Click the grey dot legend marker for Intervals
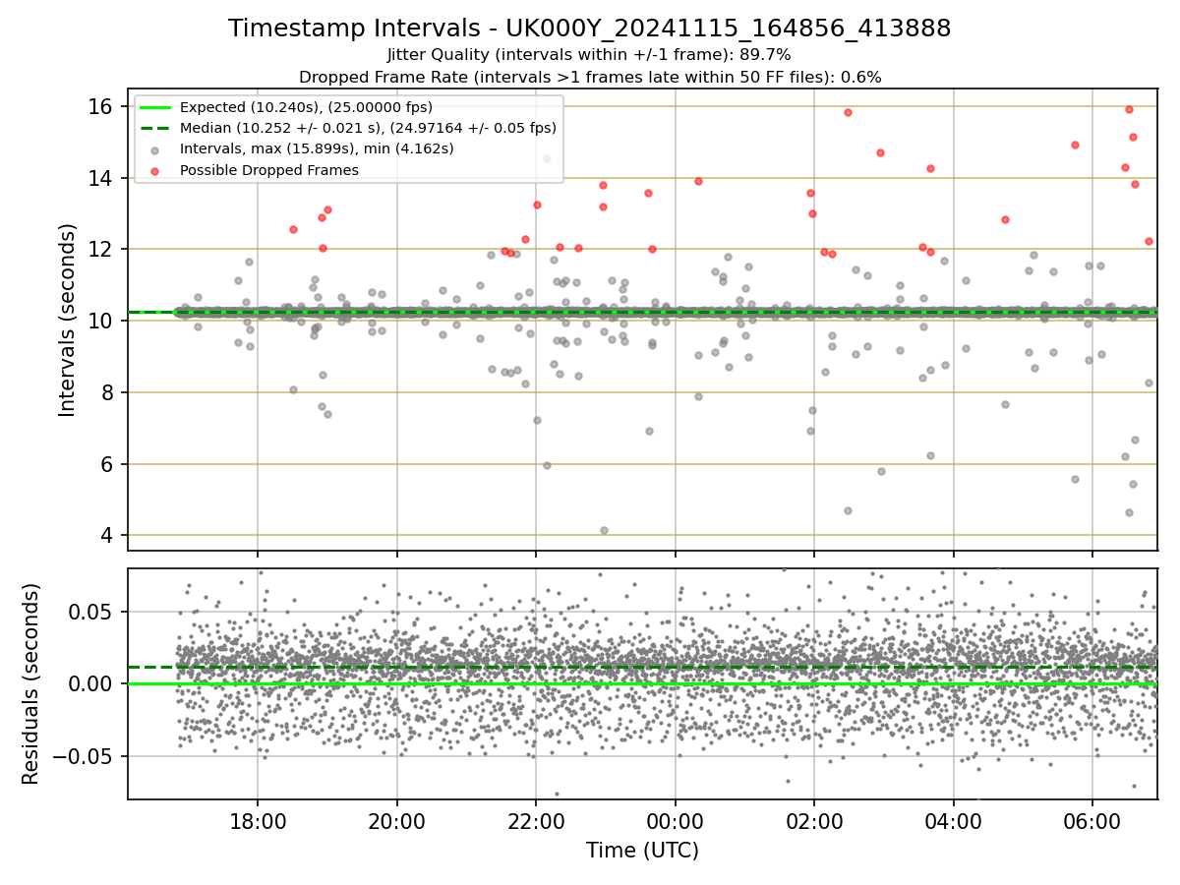Viewport: 1180px width, 885px height. tap(155, 149)
